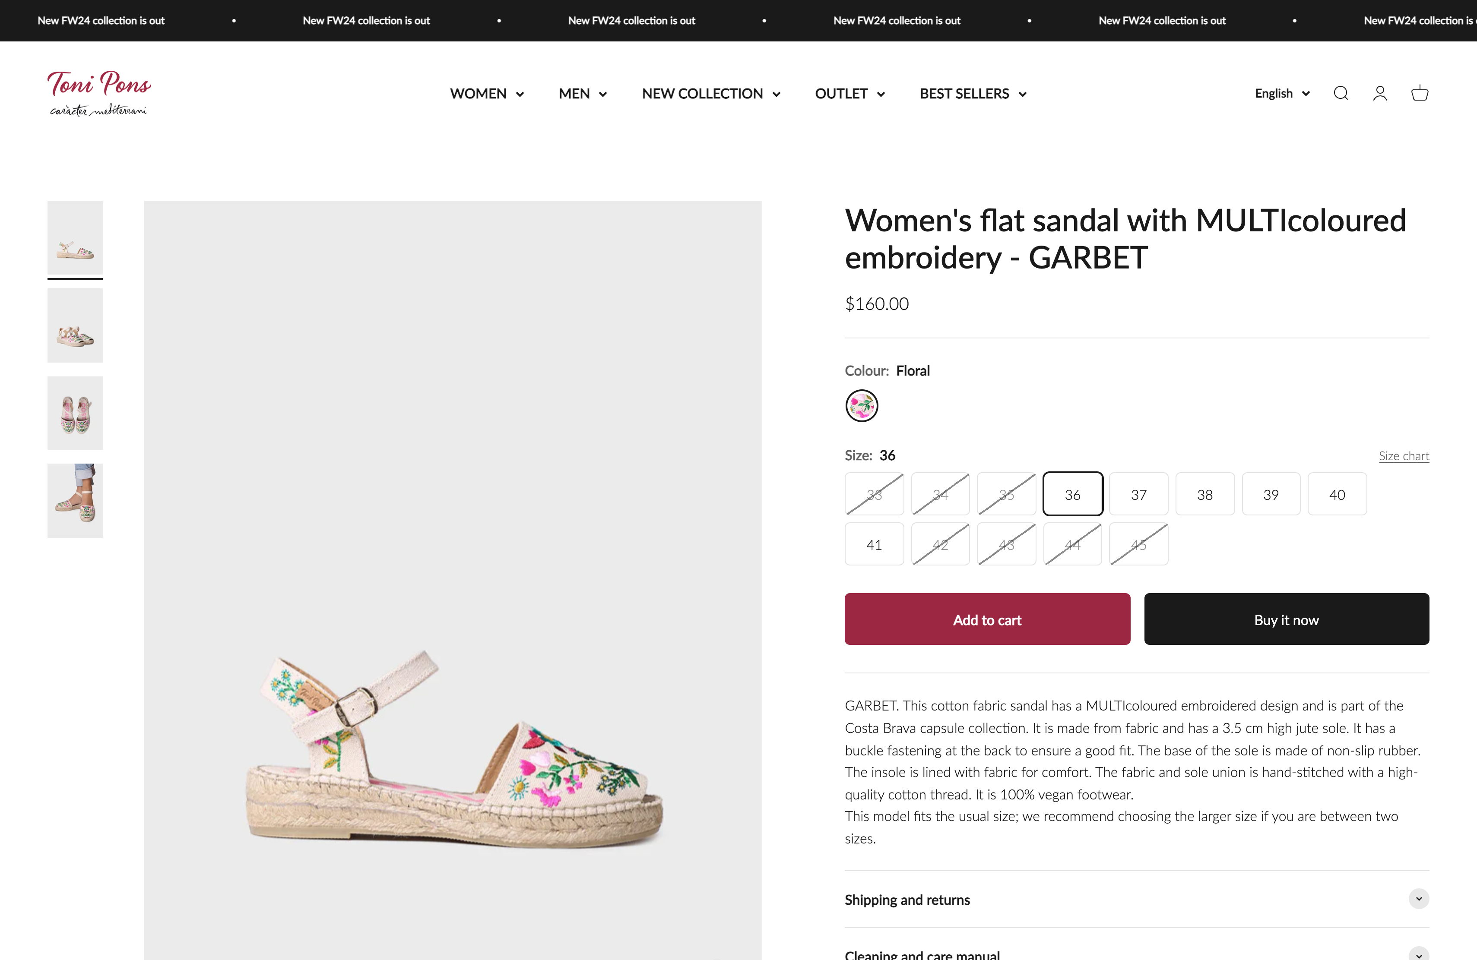This screenshot has width=1477, height=960.
Task: Open the shopping cart basket icon
Action: coord(1420,94)
